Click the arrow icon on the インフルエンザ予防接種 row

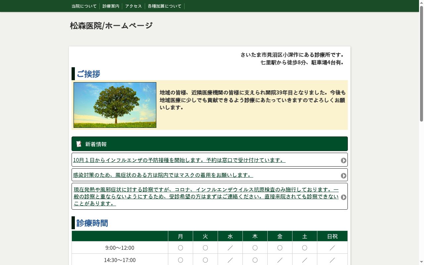(344, 160)
